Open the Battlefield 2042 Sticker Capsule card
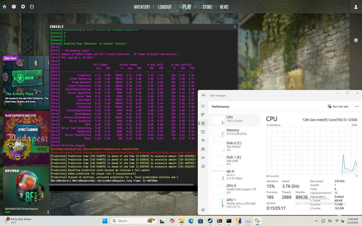This screenshot has height=226, width=362. tap(26, 191)
